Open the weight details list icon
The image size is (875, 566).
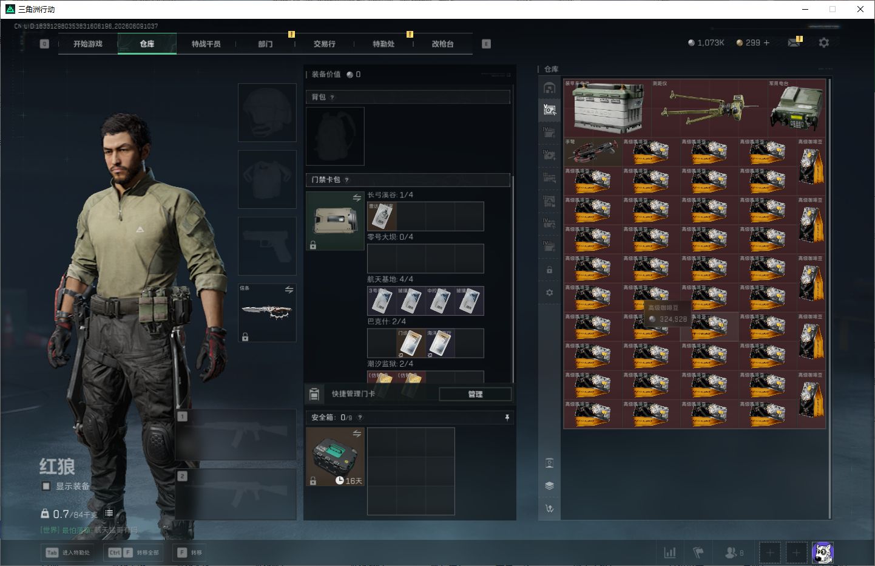109,513
